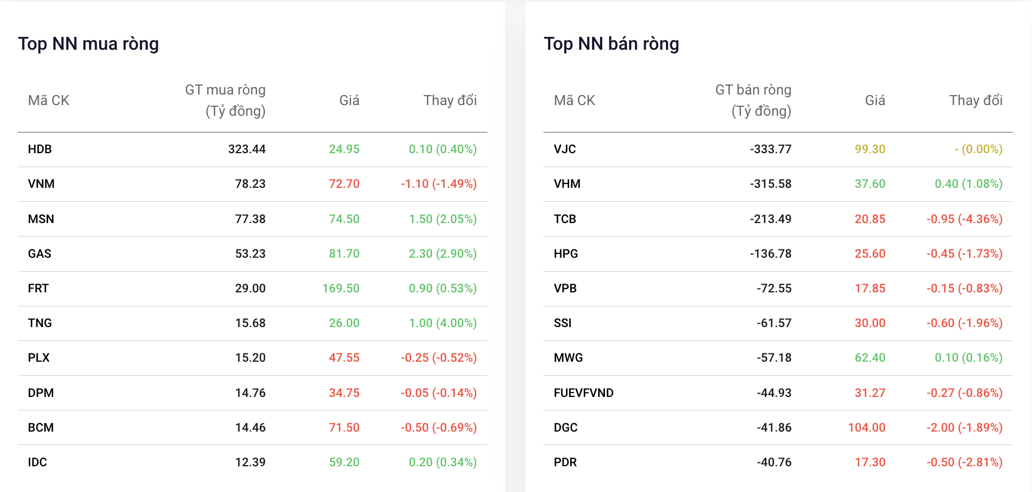
Task: Open IDC stock code
Action: 37,462
